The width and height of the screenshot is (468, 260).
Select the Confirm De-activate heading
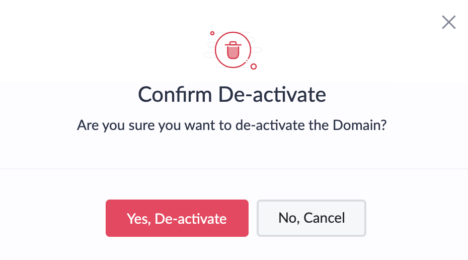tap(232, 94)
